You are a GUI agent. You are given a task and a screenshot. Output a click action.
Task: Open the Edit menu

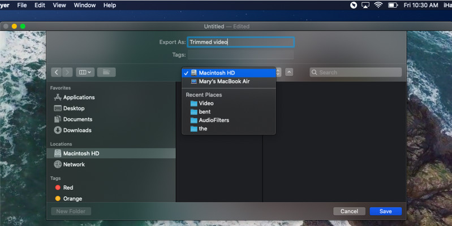[x=40, y=5]
